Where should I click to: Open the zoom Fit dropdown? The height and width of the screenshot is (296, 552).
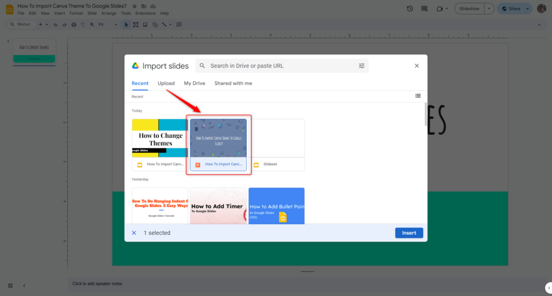point(107,25)
